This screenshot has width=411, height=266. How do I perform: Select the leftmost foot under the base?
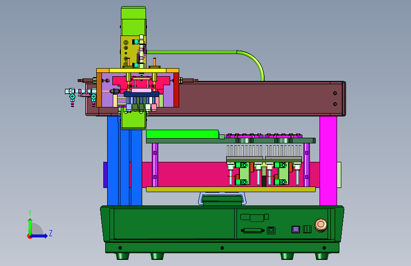pyautogui.click(x=123, y=256)
